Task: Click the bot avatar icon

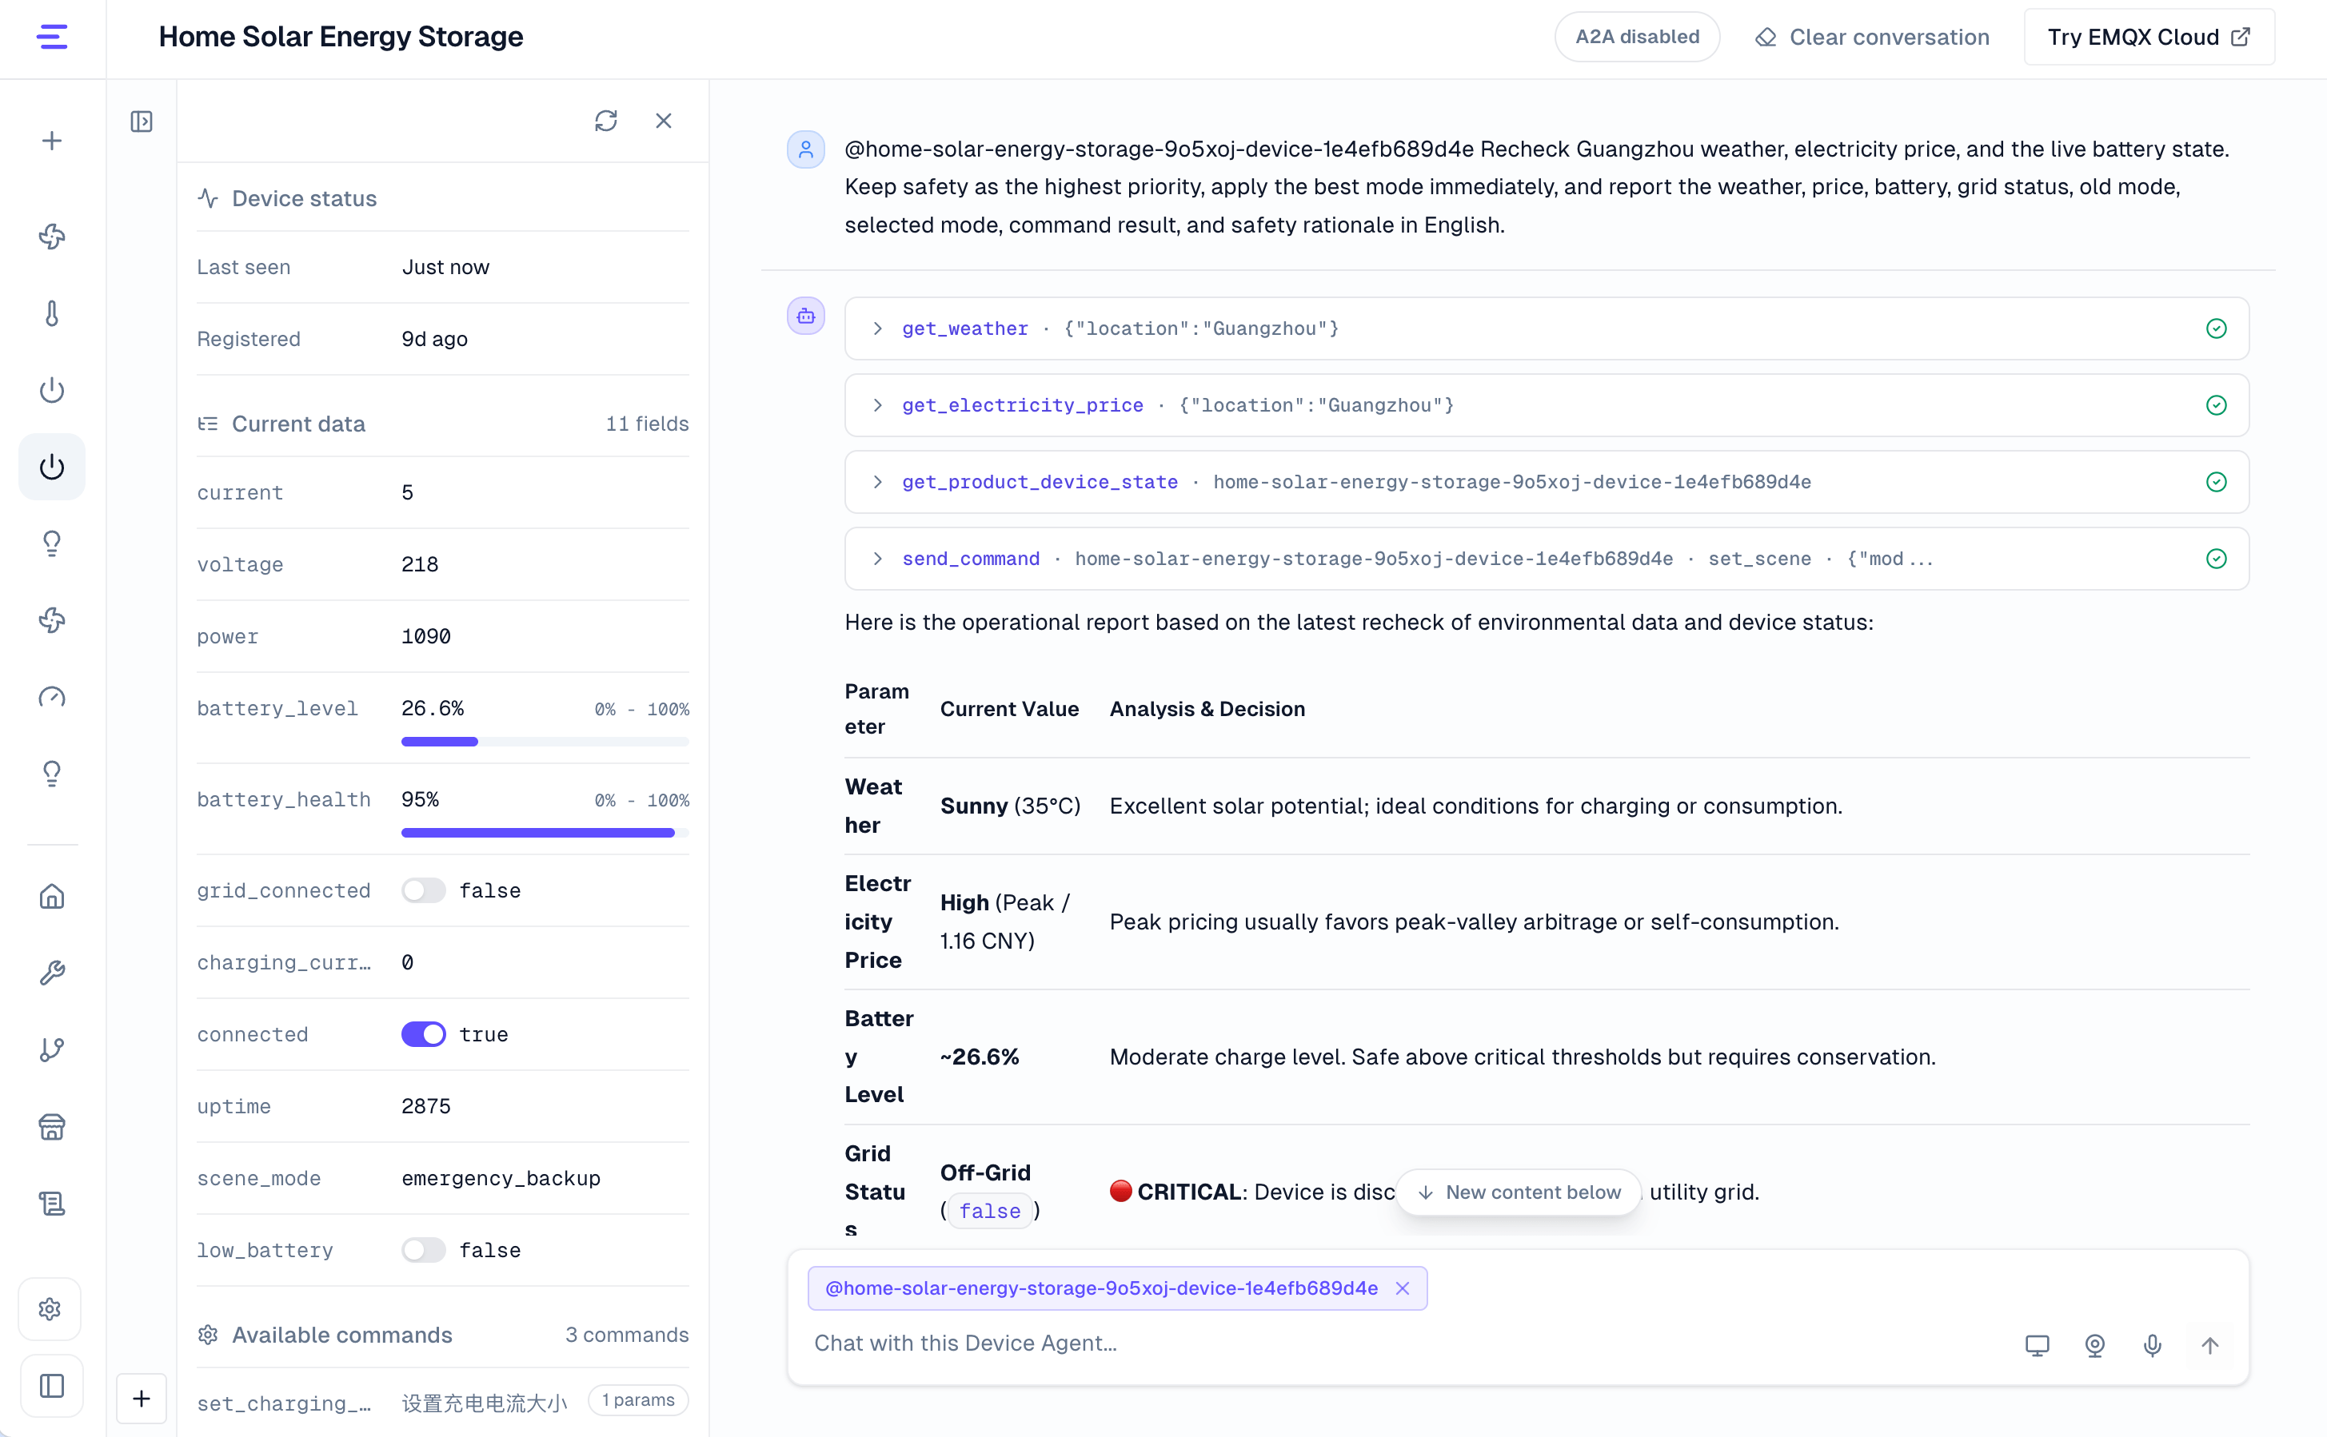Action: [x=805, y=316]
